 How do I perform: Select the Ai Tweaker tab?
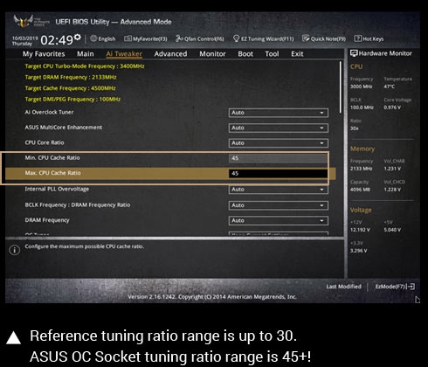click(124, 54)
